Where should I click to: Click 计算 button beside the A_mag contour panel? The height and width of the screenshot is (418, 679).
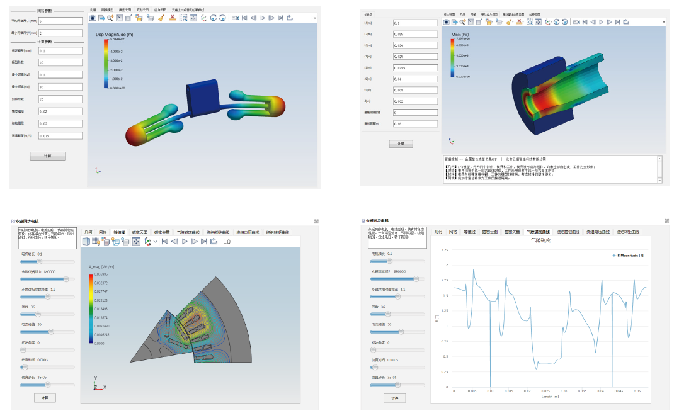45,397
